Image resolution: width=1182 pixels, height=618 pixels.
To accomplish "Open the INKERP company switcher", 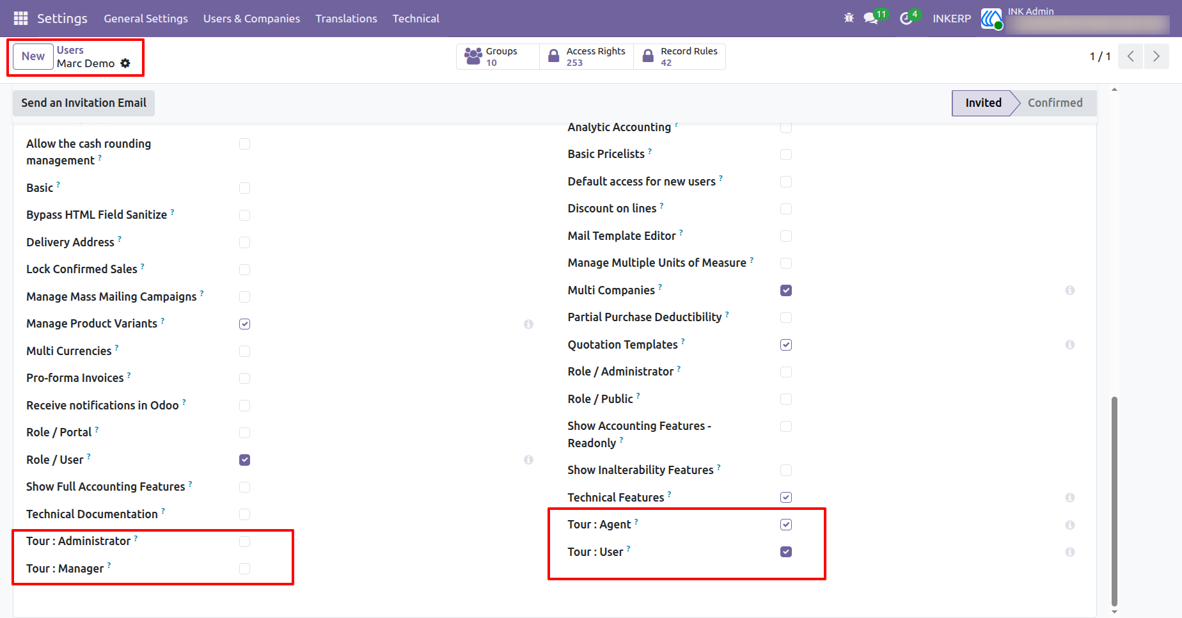I will click(952, 19).
